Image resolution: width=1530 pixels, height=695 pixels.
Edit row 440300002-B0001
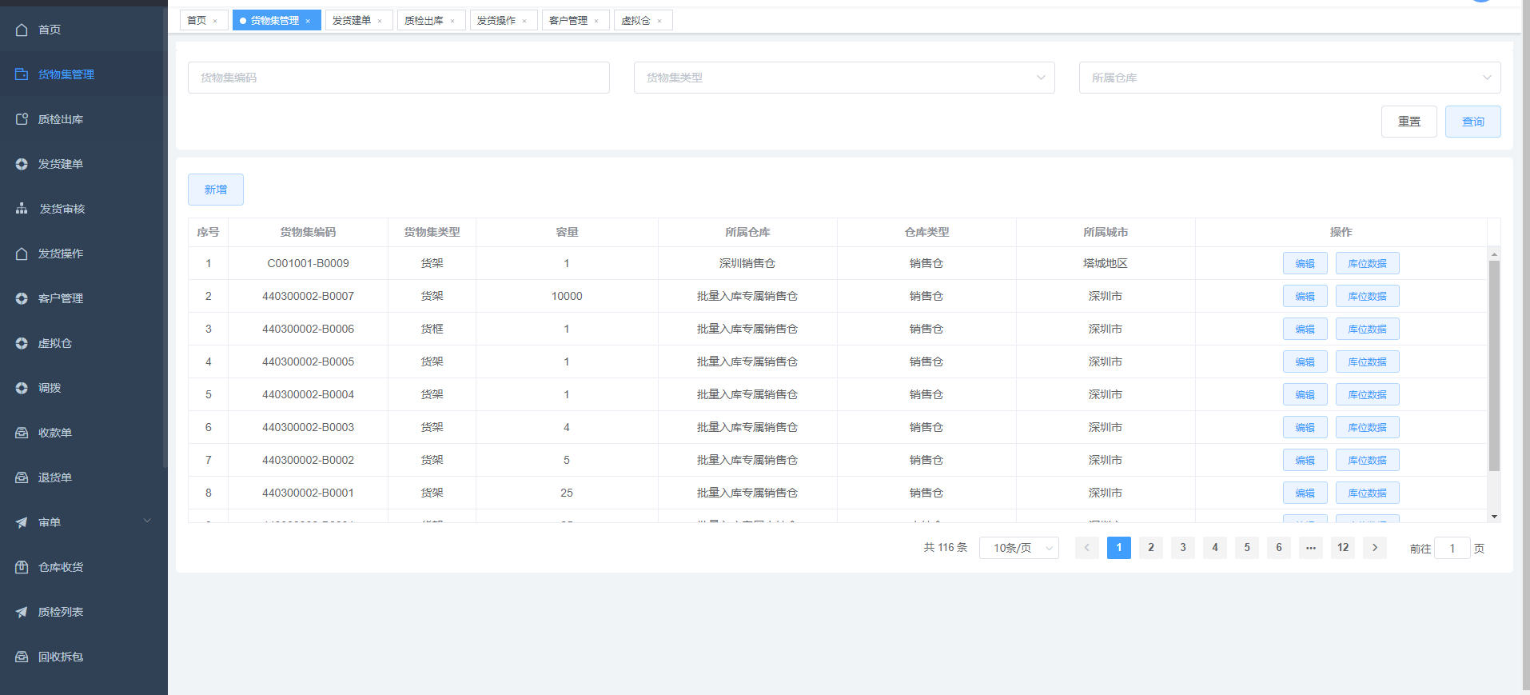click(1305, 493)
